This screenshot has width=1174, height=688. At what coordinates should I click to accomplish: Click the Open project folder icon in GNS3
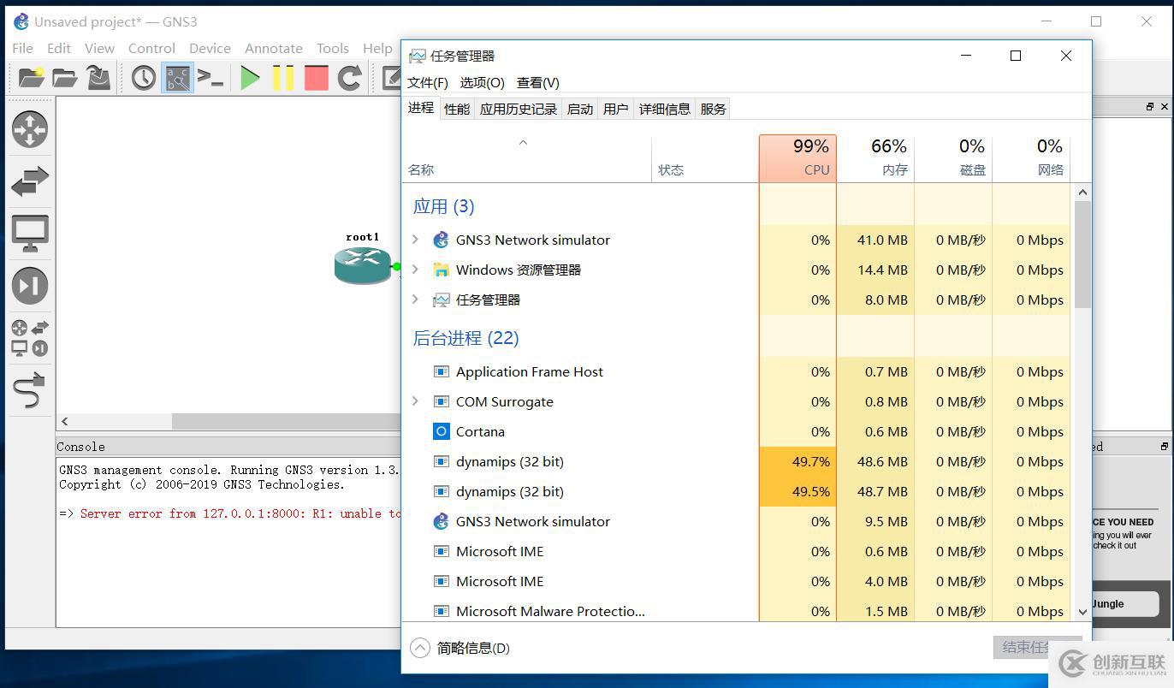tap(65, 78)
